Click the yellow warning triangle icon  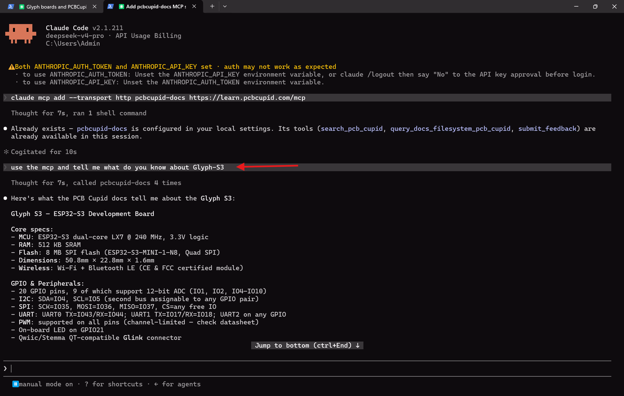[11, 67]
